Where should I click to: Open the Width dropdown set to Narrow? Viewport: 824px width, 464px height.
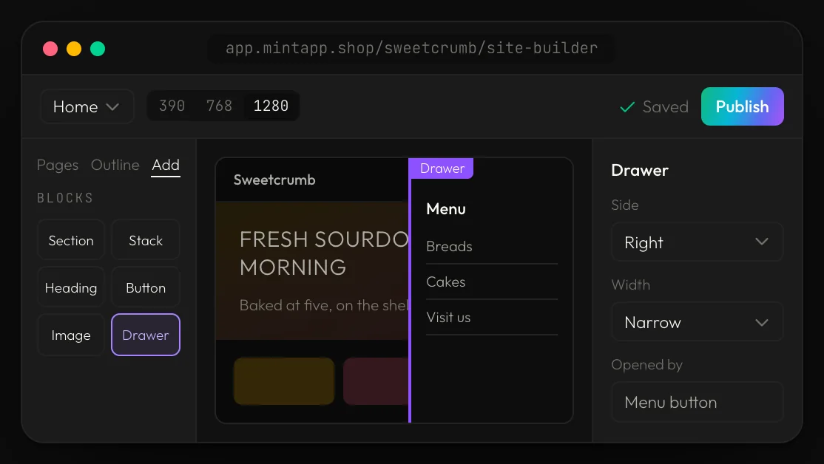pyautogui.click(x=697, y=321)
